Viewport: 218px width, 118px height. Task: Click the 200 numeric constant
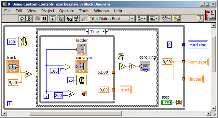pyautogui.click(x=58, y=95)
